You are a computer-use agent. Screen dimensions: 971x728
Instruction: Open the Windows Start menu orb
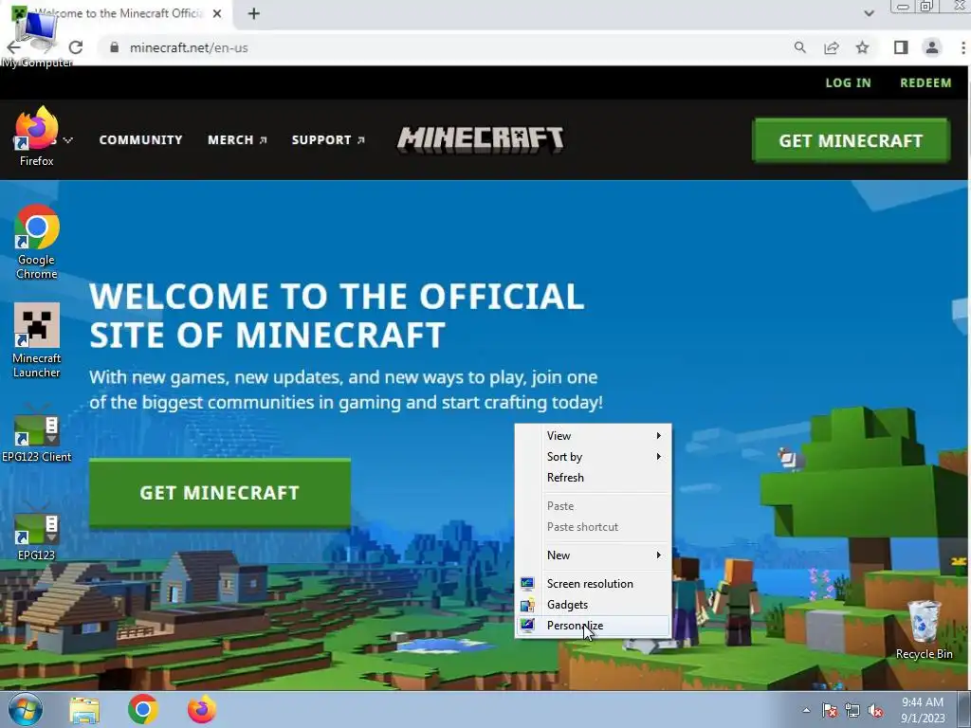click(x=25, y=710)
